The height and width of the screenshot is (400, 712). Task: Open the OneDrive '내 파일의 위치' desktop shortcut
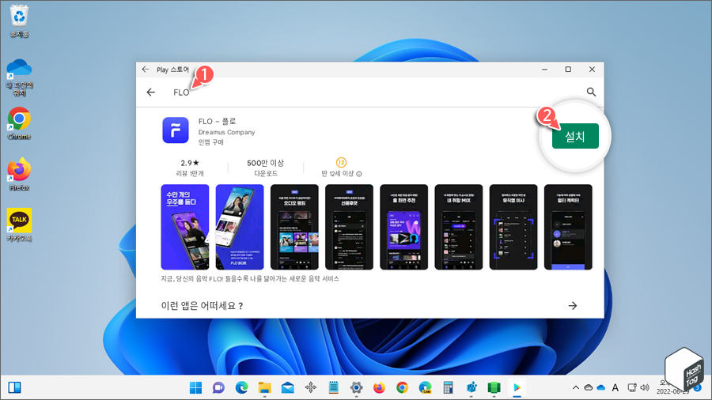pos(19,77)
